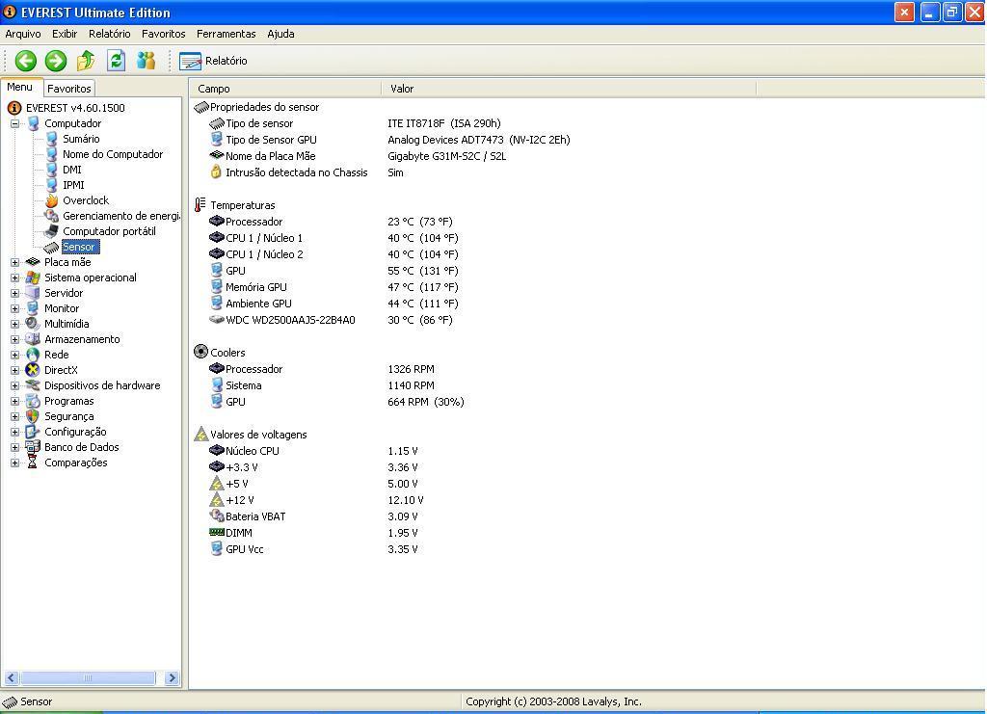Click the Overclock flame icon
The width and height of the screenshot is (987, 714).
(x=52, y=200)
